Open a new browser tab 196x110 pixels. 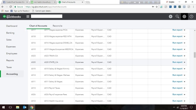tap(88, 2)
